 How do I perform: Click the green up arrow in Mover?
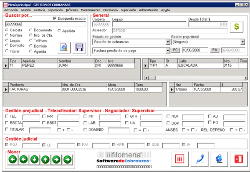[45, 159]
